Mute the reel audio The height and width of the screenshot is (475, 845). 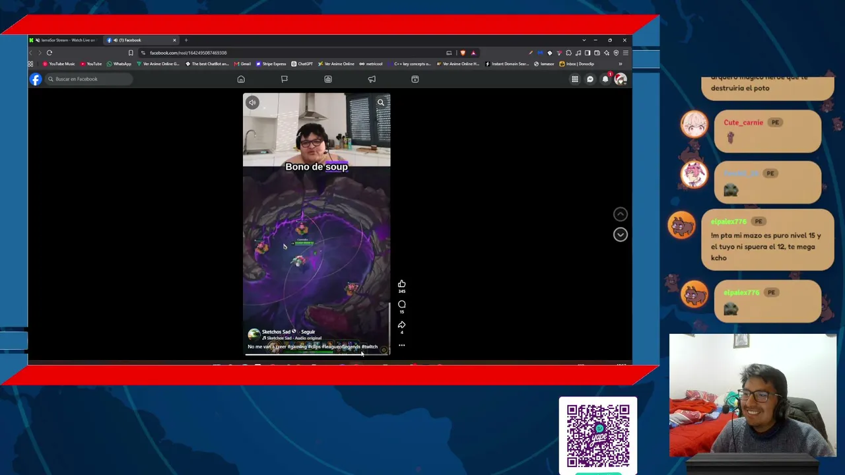(x=252, y=102)
